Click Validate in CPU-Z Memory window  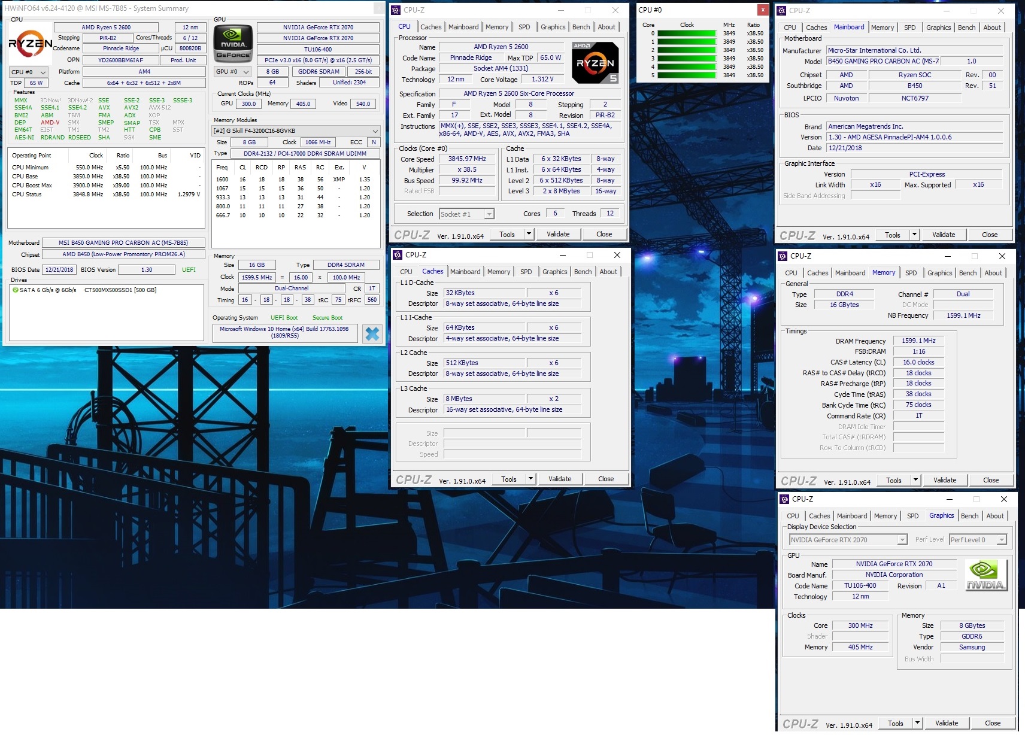945,480
